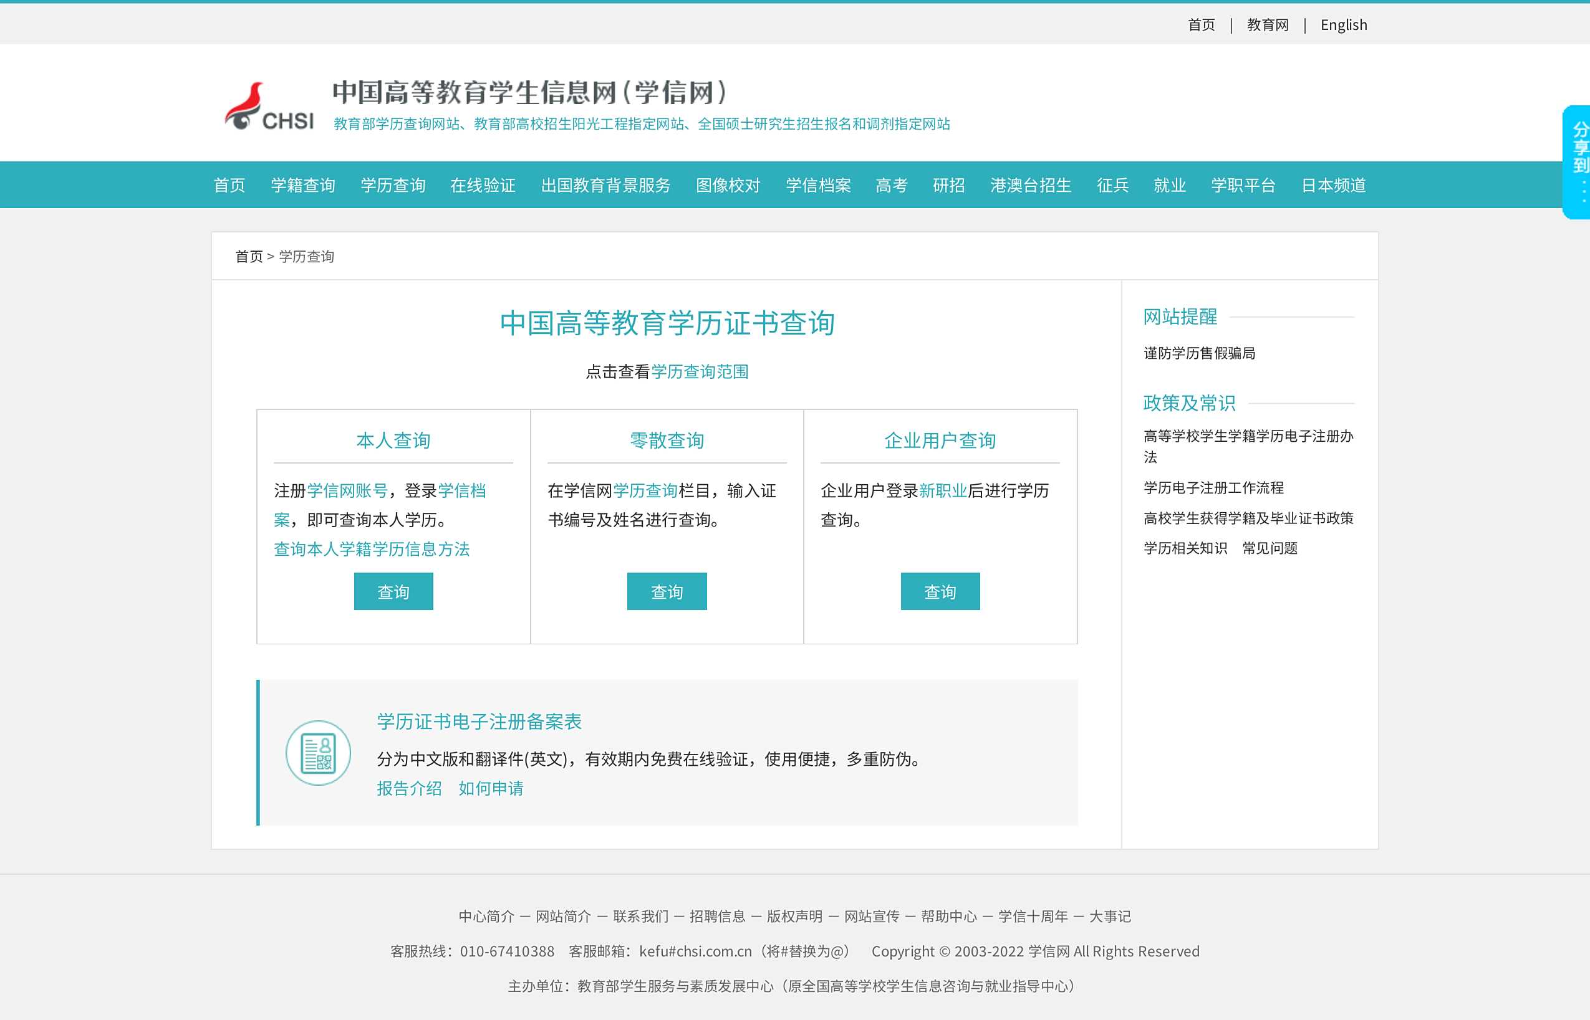The width and height of the screenshot is (1590, 1020).
Task: Open 查询本人学籍学历信息方法 link
Action: (371, 549)
